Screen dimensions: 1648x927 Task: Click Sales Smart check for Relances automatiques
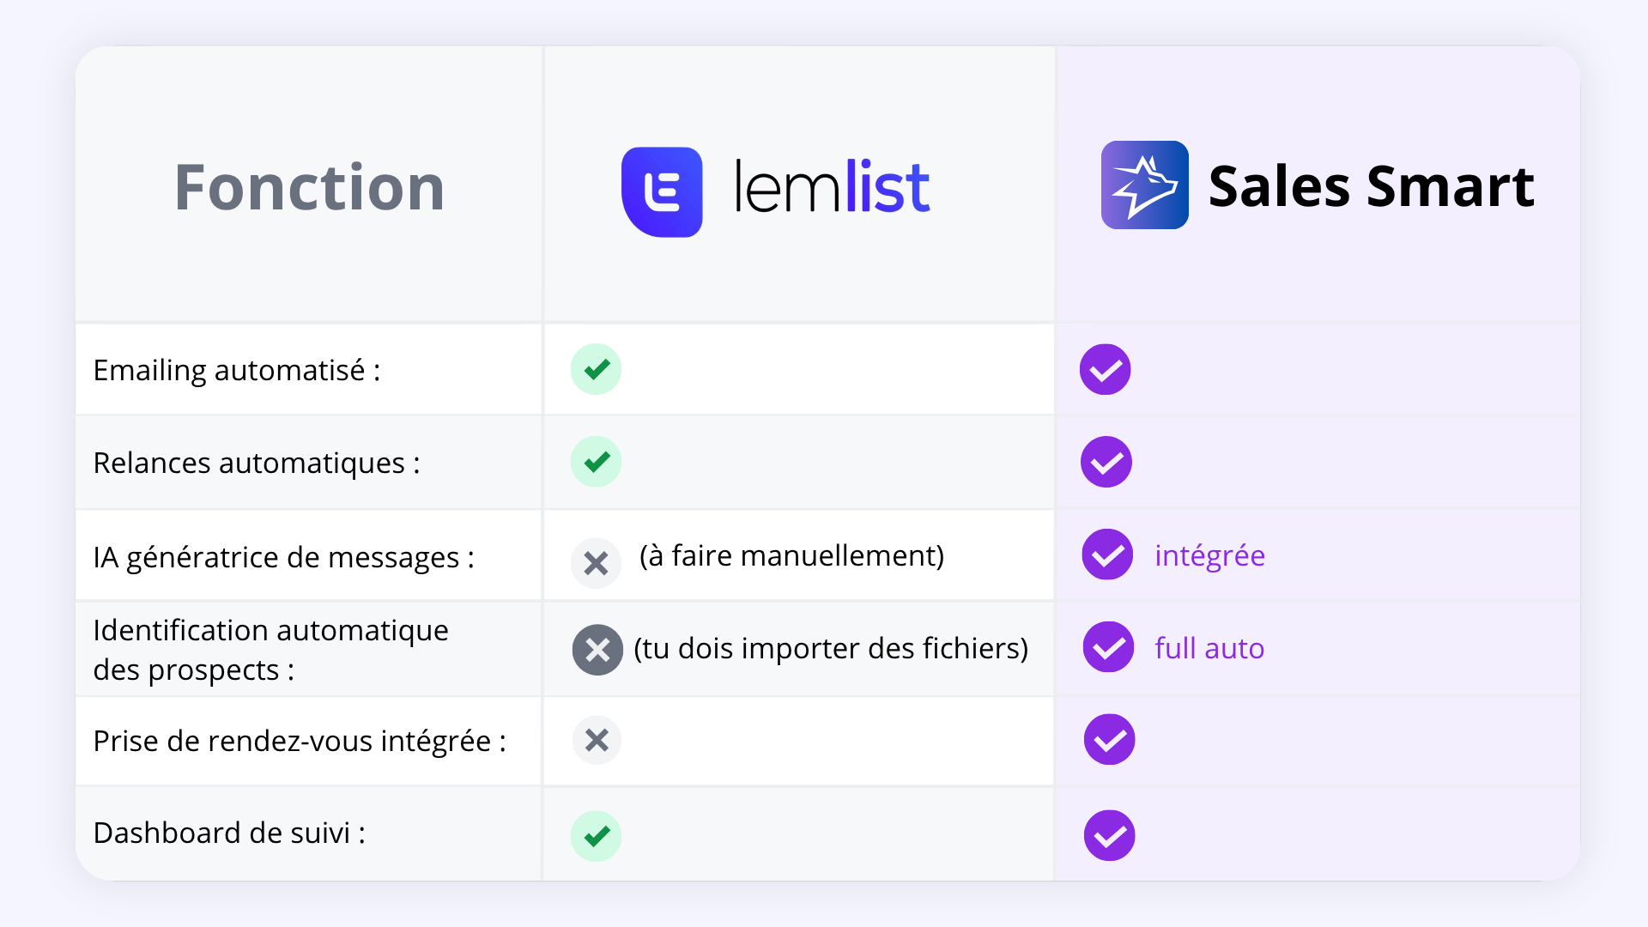(1106, 462)
